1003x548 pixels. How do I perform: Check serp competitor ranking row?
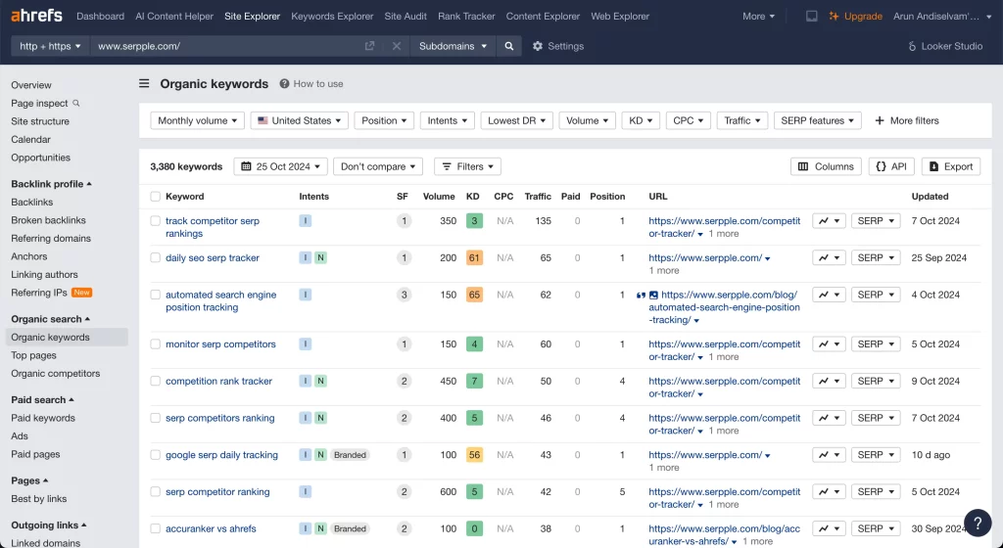pos(155,492)
